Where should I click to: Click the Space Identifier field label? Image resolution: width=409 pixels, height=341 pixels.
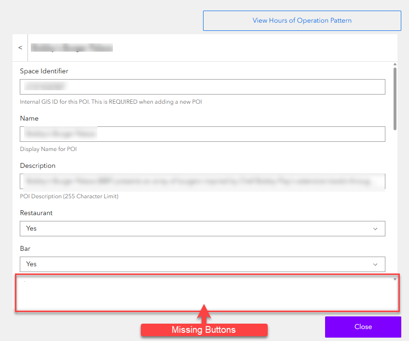click(44, 71)
